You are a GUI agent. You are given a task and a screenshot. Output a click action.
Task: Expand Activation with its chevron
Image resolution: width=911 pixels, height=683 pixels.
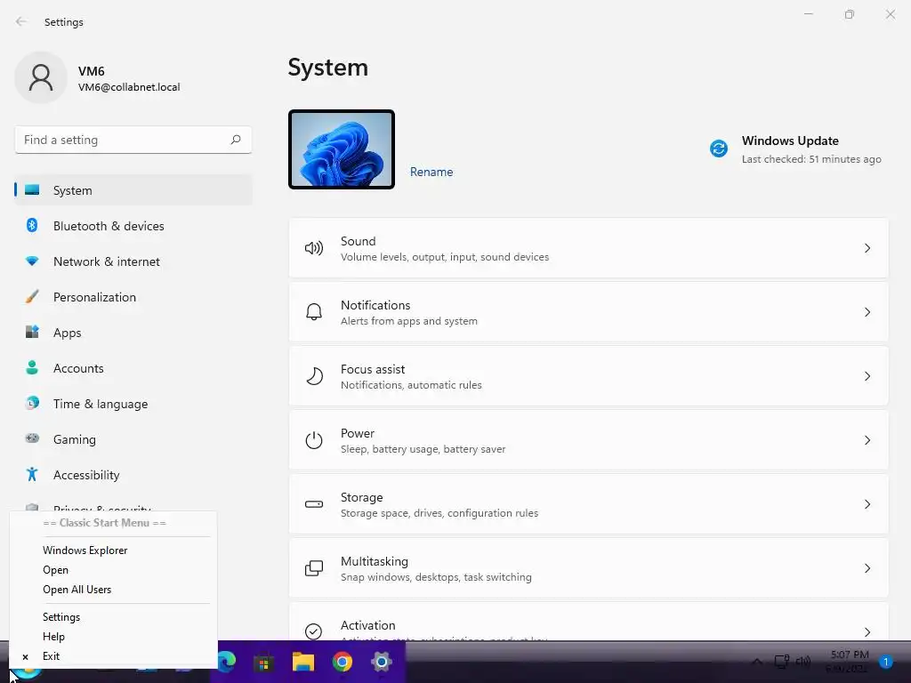click(867, 632)
